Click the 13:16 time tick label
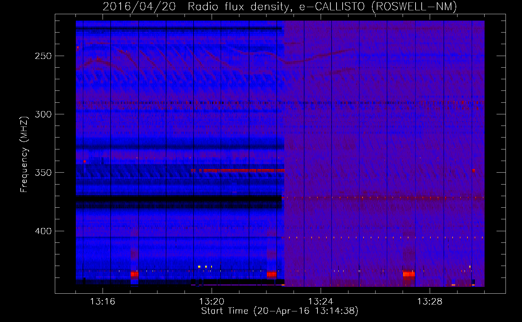This screenshot has width=522, height=322. click(103, 302)
